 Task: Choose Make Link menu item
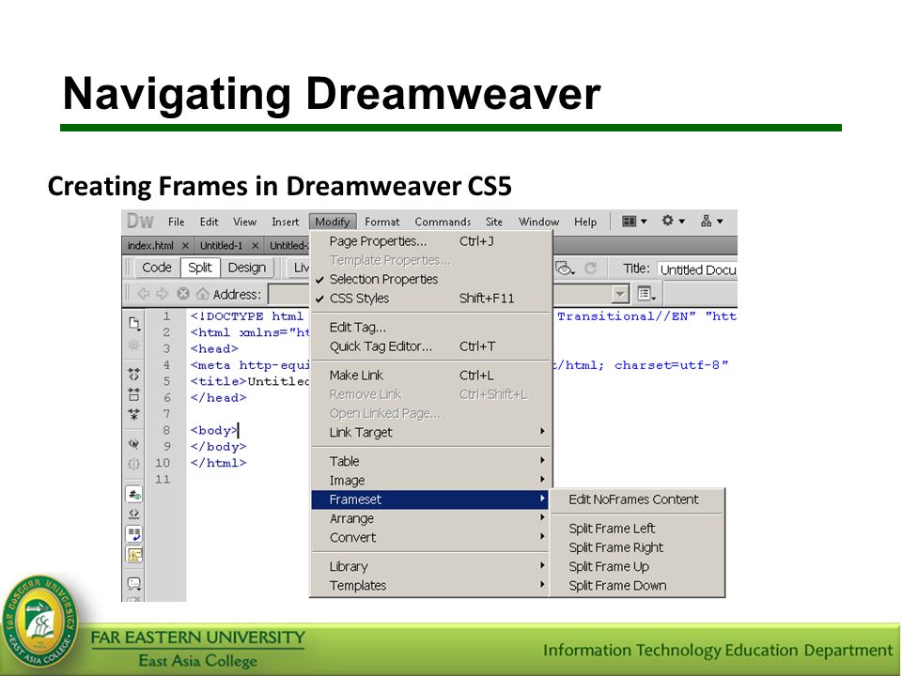point(431,375)
